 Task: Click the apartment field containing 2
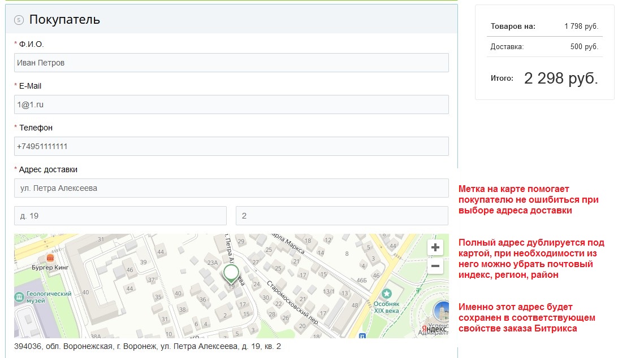342,216
